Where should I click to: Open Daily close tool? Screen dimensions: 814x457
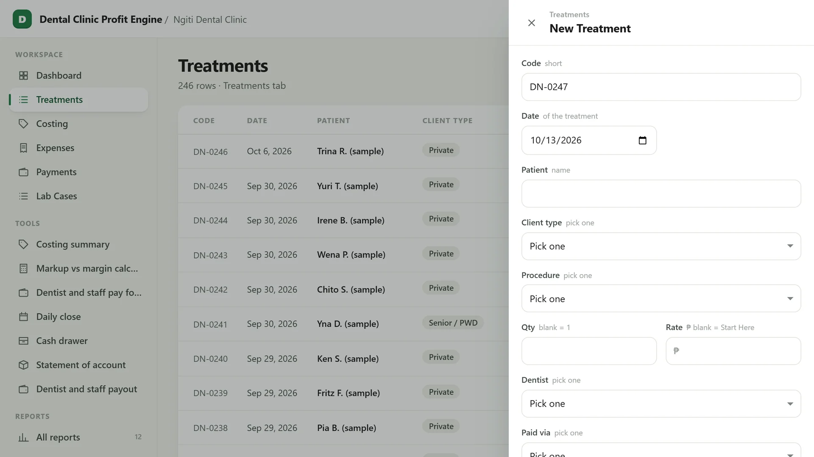(78, 317)
